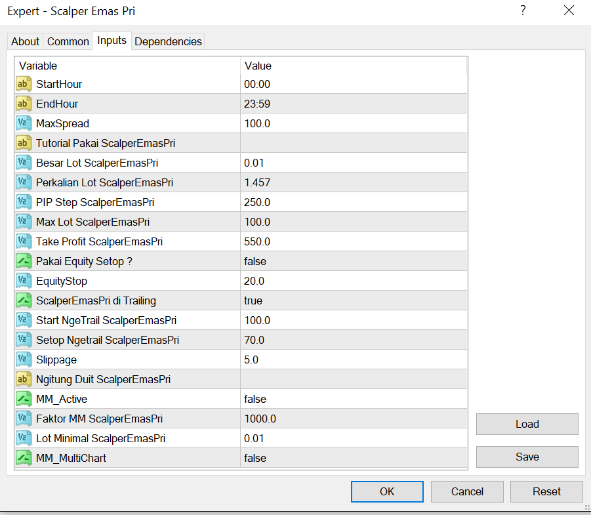Click the boolean icon beside Pakai Equity Setop

pyautogui.click(x=24, y=261)
